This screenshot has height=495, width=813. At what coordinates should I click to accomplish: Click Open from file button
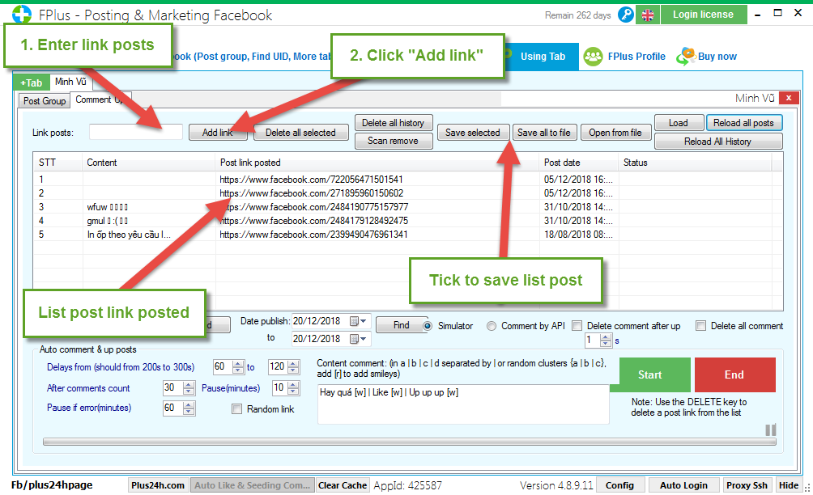[x=615, y=133]
